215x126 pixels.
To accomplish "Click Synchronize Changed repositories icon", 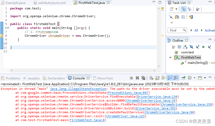I will click(x=191, y=17).
